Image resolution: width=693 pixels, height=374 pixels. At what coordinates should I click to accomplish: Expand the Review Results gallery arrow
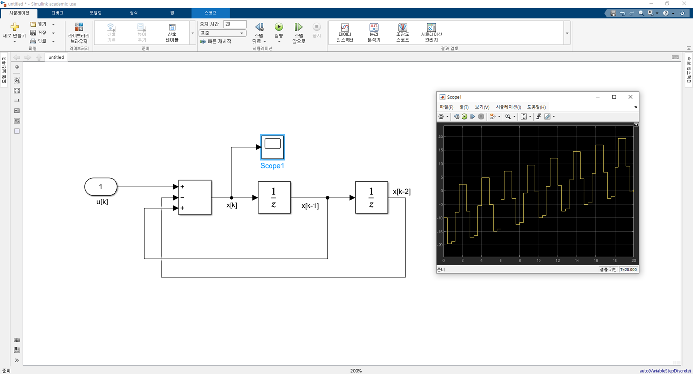click(567, 33)
